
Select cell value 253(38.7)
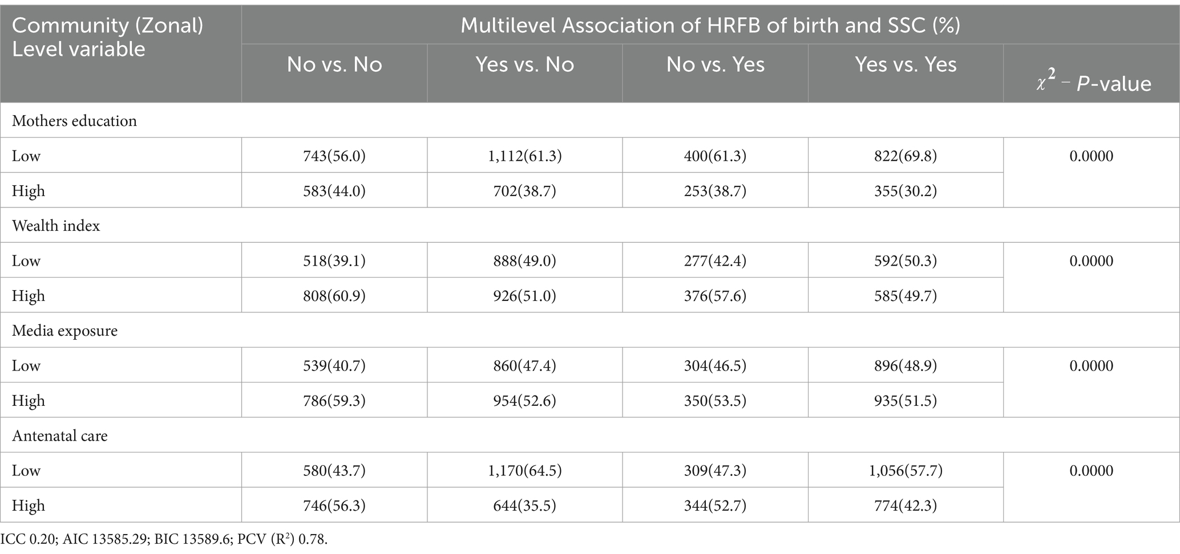716,191
